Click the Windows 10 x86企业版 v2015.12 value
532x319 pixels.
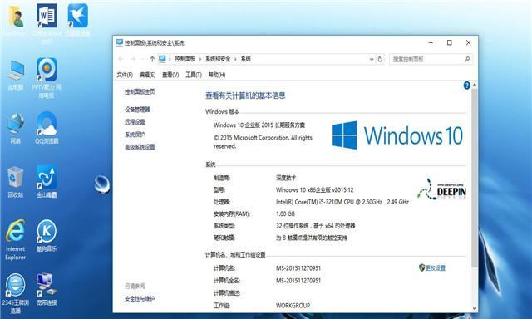pos(315,190)
